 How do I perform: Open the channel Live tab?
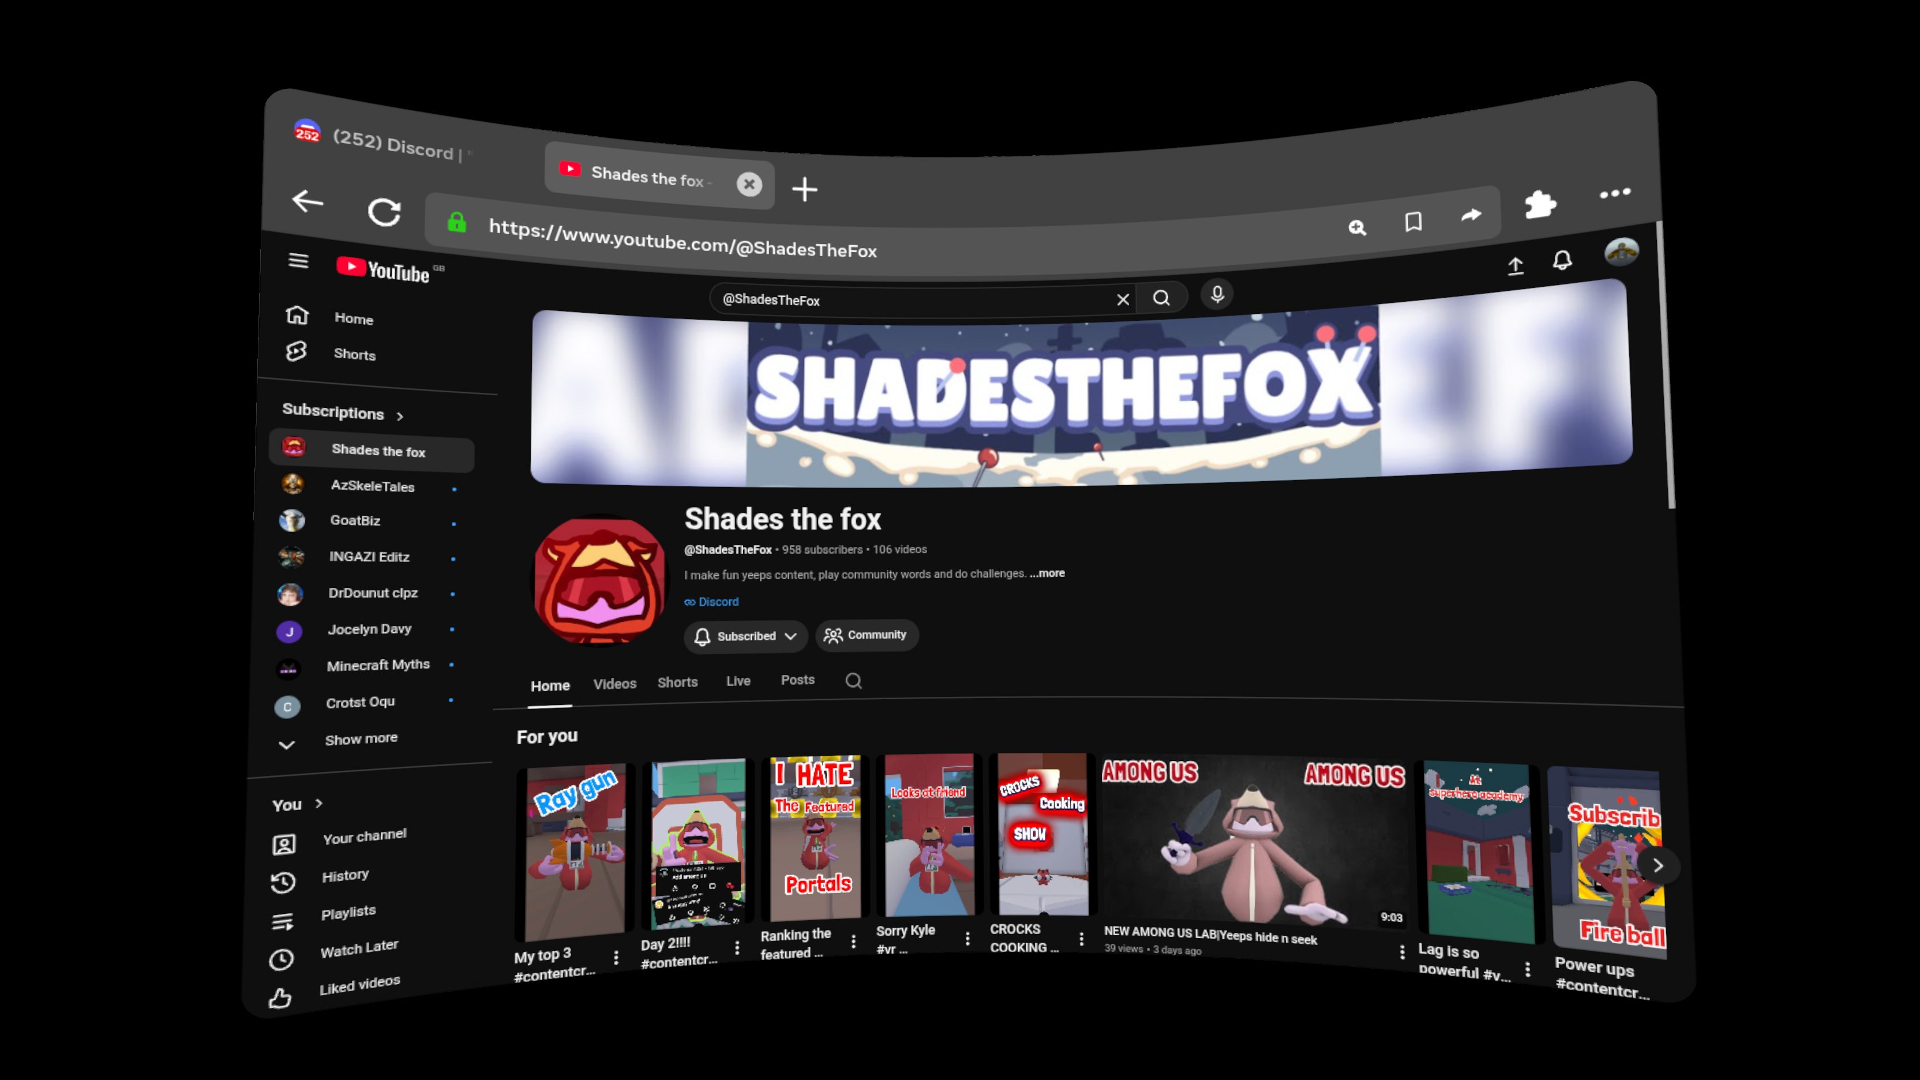tap(738, 681)
